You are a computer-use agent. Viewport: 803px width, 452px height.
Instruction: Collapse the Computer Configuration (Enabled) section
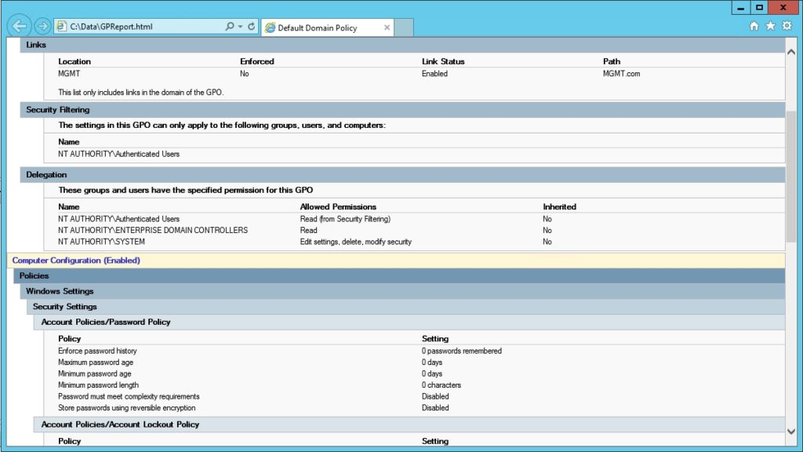(396, 261)
